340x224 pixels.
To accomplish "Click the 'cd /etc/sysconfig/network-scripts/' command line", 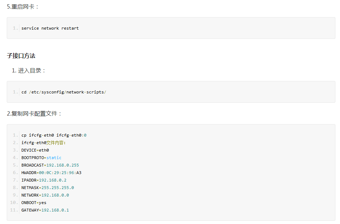I will tap(64, 92).
